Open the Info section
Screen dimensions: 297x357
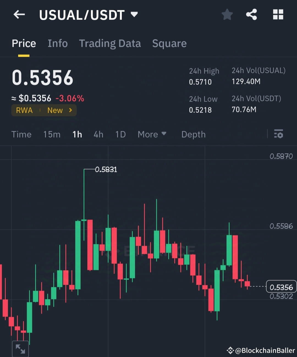point(57,43)
